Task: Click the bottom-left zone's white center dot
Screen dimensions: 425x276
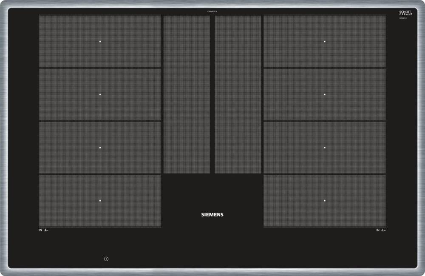Action: point(100,200)
